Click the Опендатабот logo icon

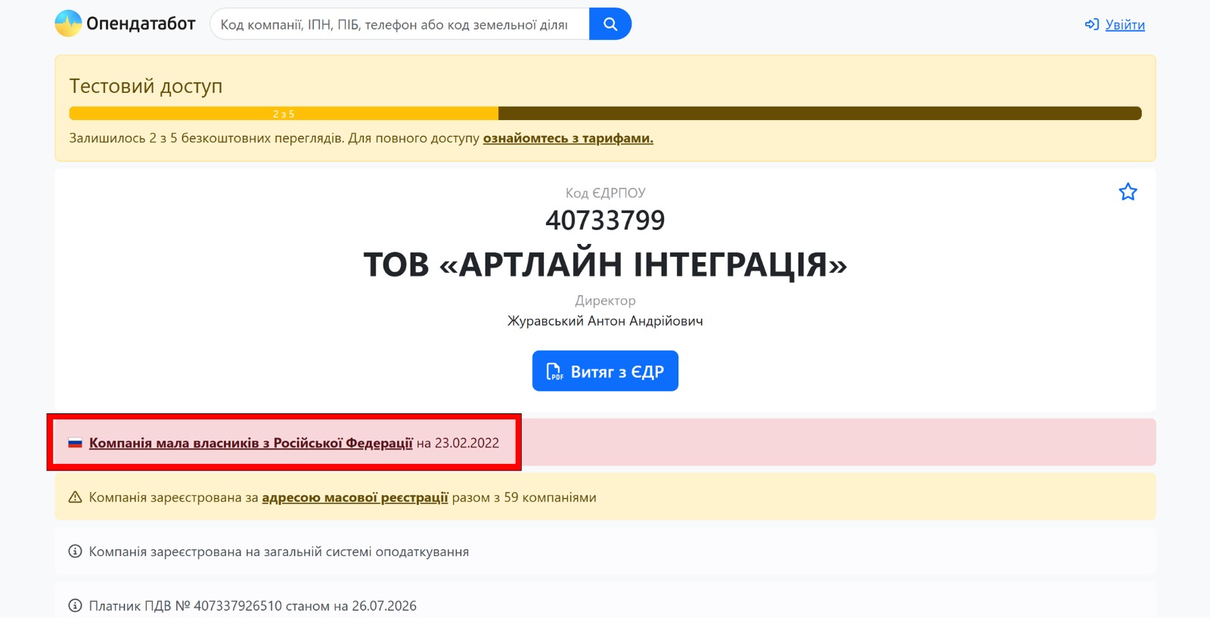[68, 23]
